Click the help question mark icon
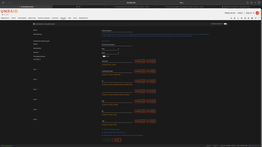Viewport: 262px width, 147px height. [252, 18]
